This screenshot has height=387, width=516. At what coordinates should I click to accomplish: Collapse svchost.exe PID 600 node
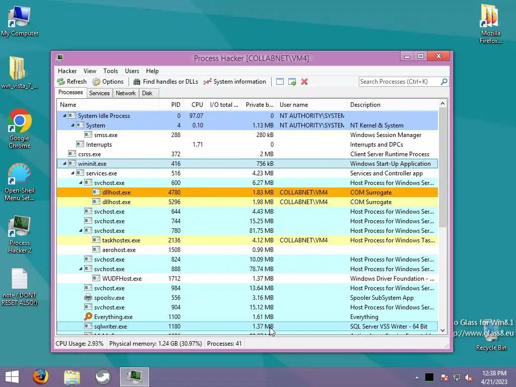tap(81, 182)
